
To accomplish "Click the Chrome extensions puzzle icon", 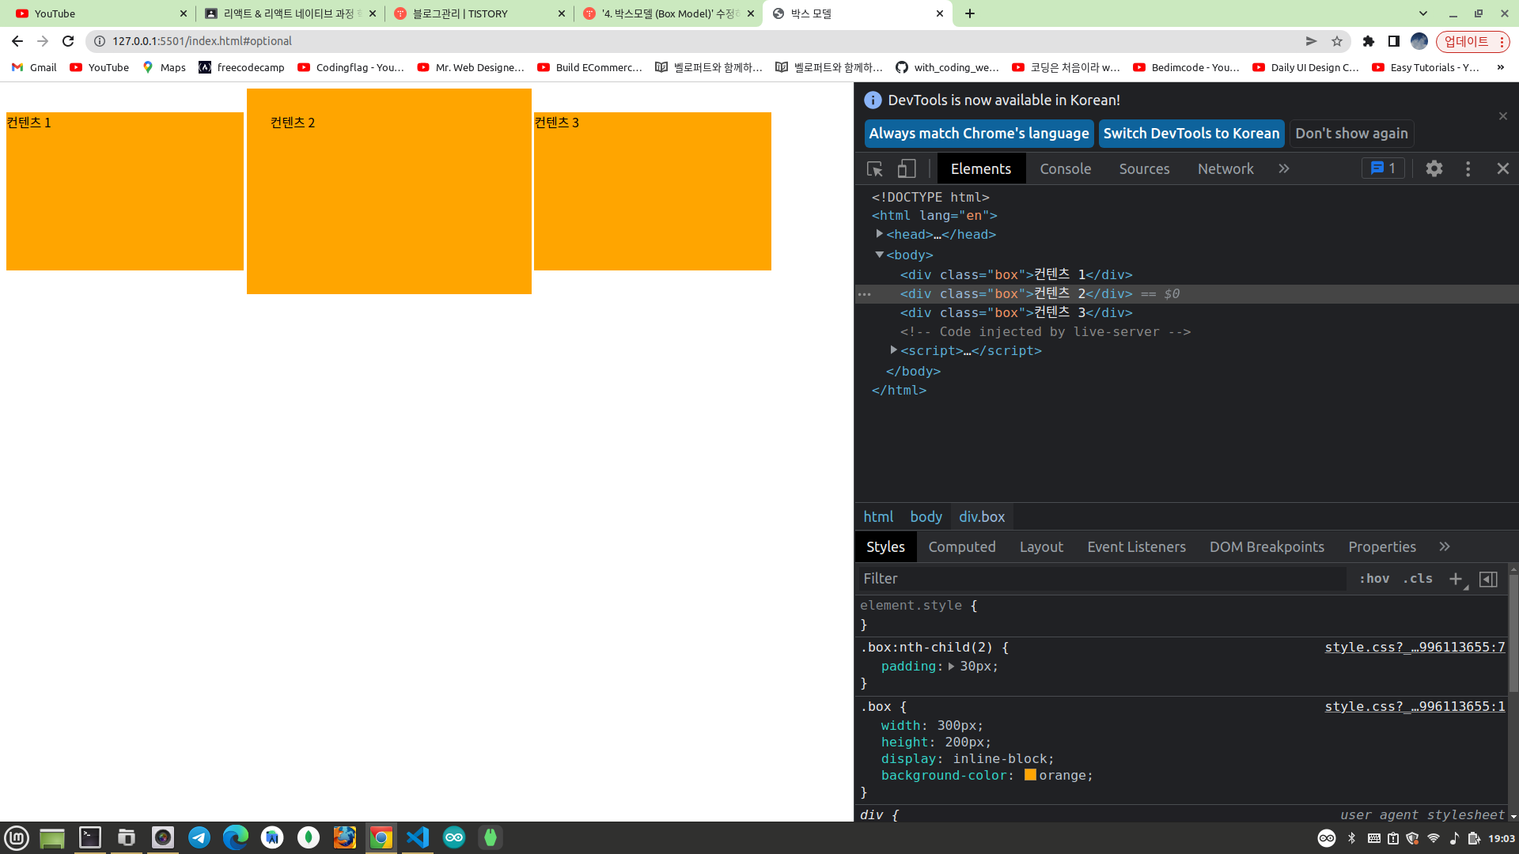I will click(x=1369, y=41).
